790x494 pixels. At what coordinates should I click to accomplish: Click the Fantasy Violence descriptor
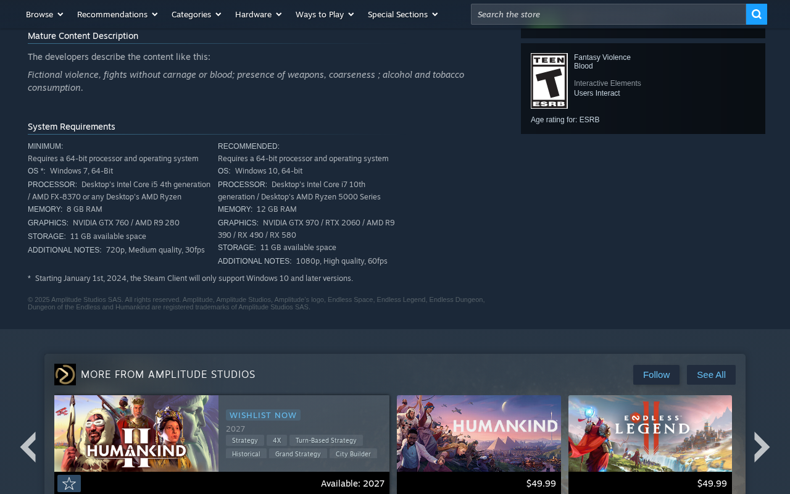click(602, 57)
